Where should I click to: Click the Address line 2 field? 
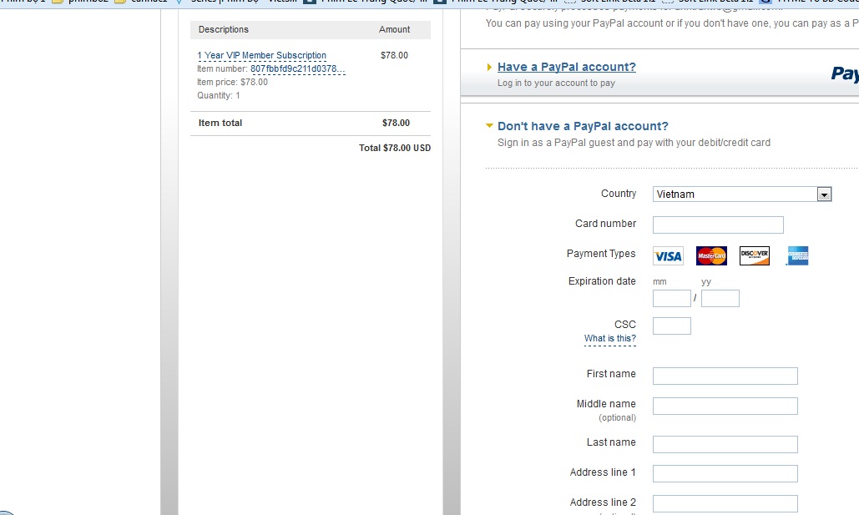pos(725,503)
